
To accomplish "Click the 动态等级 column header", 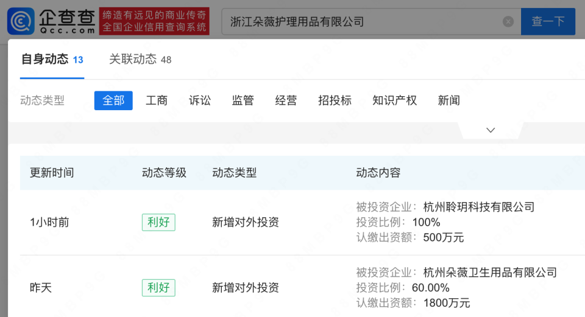I will [x=164, y=173].
